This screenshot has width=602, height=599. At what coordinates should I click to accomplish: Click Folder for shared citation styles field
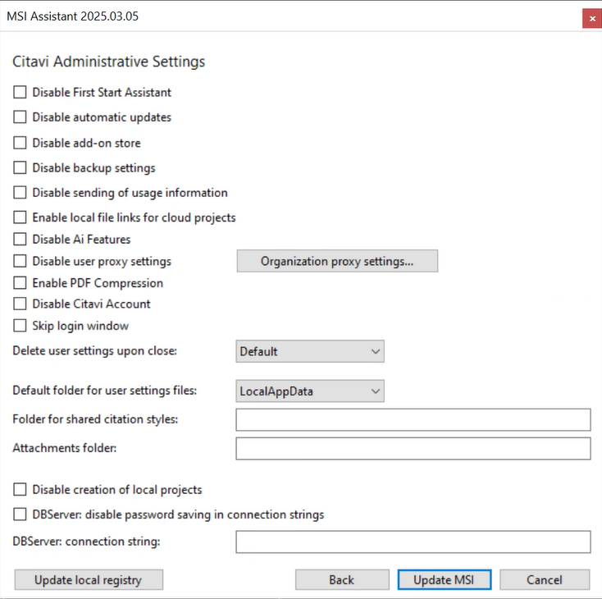pos(413,419)
